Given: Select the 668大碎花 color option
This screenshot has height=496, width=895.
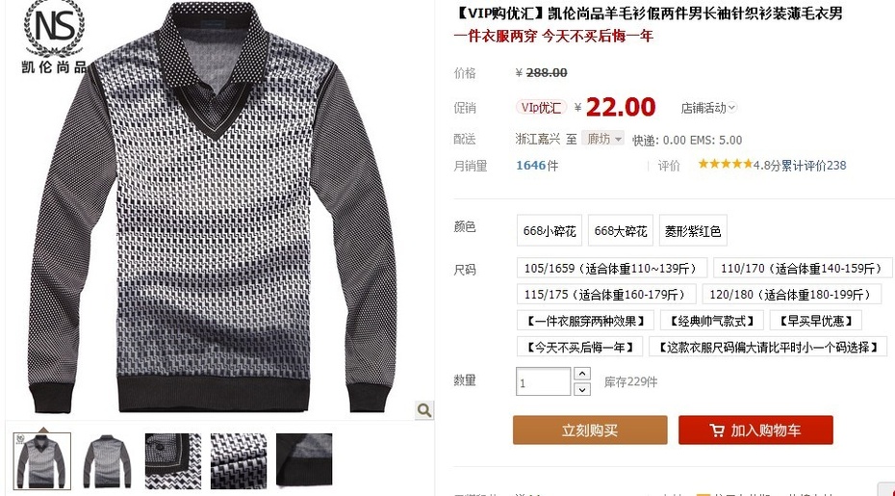Looking at the screenshot, I should [x=621, y=231].
